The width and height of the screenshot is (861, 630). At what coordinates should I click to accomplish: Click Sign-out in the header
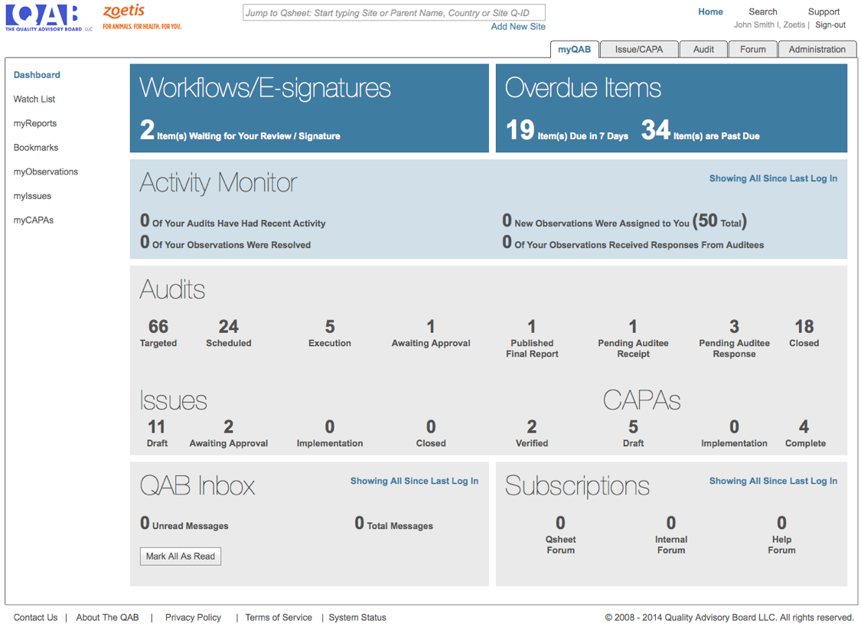click(830, 24)
